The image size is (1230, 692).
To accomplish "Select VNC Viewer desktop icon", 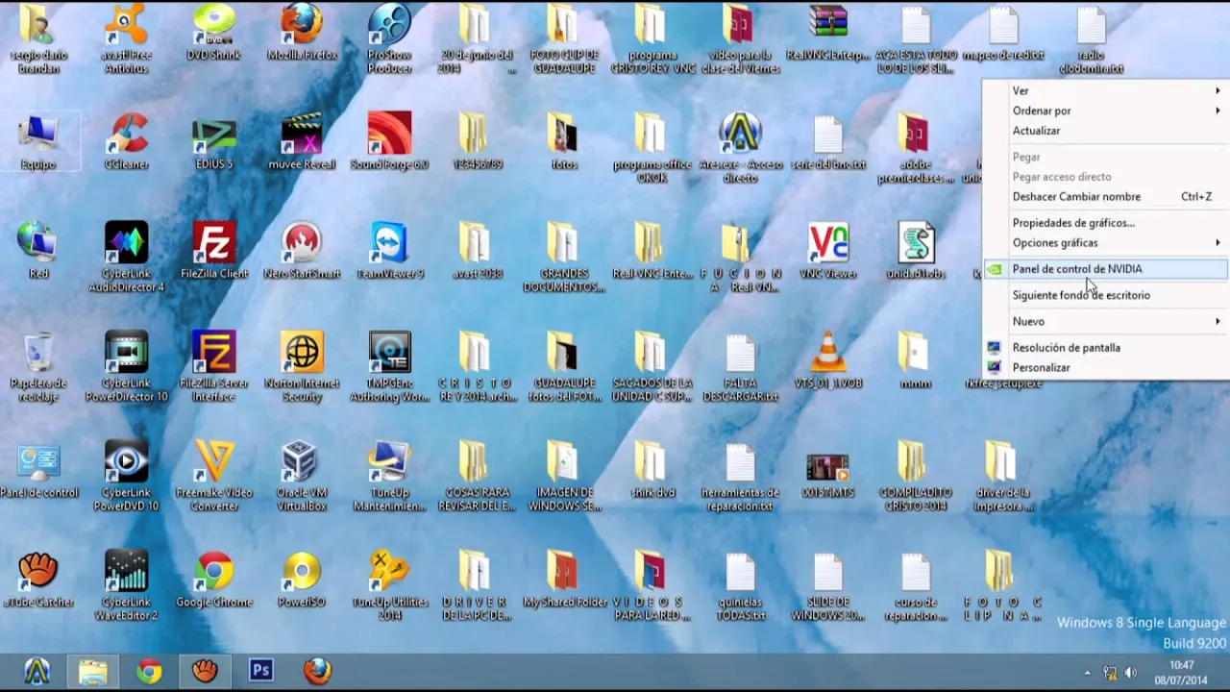I will [828, 251].
